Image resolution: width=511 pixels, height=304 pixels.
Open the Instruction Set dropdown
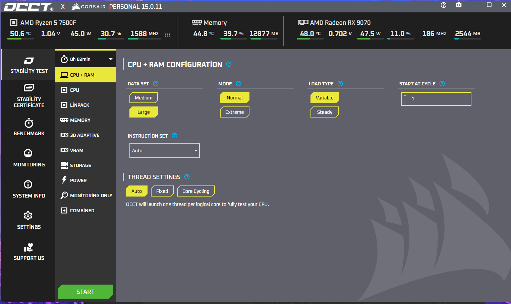165,150
